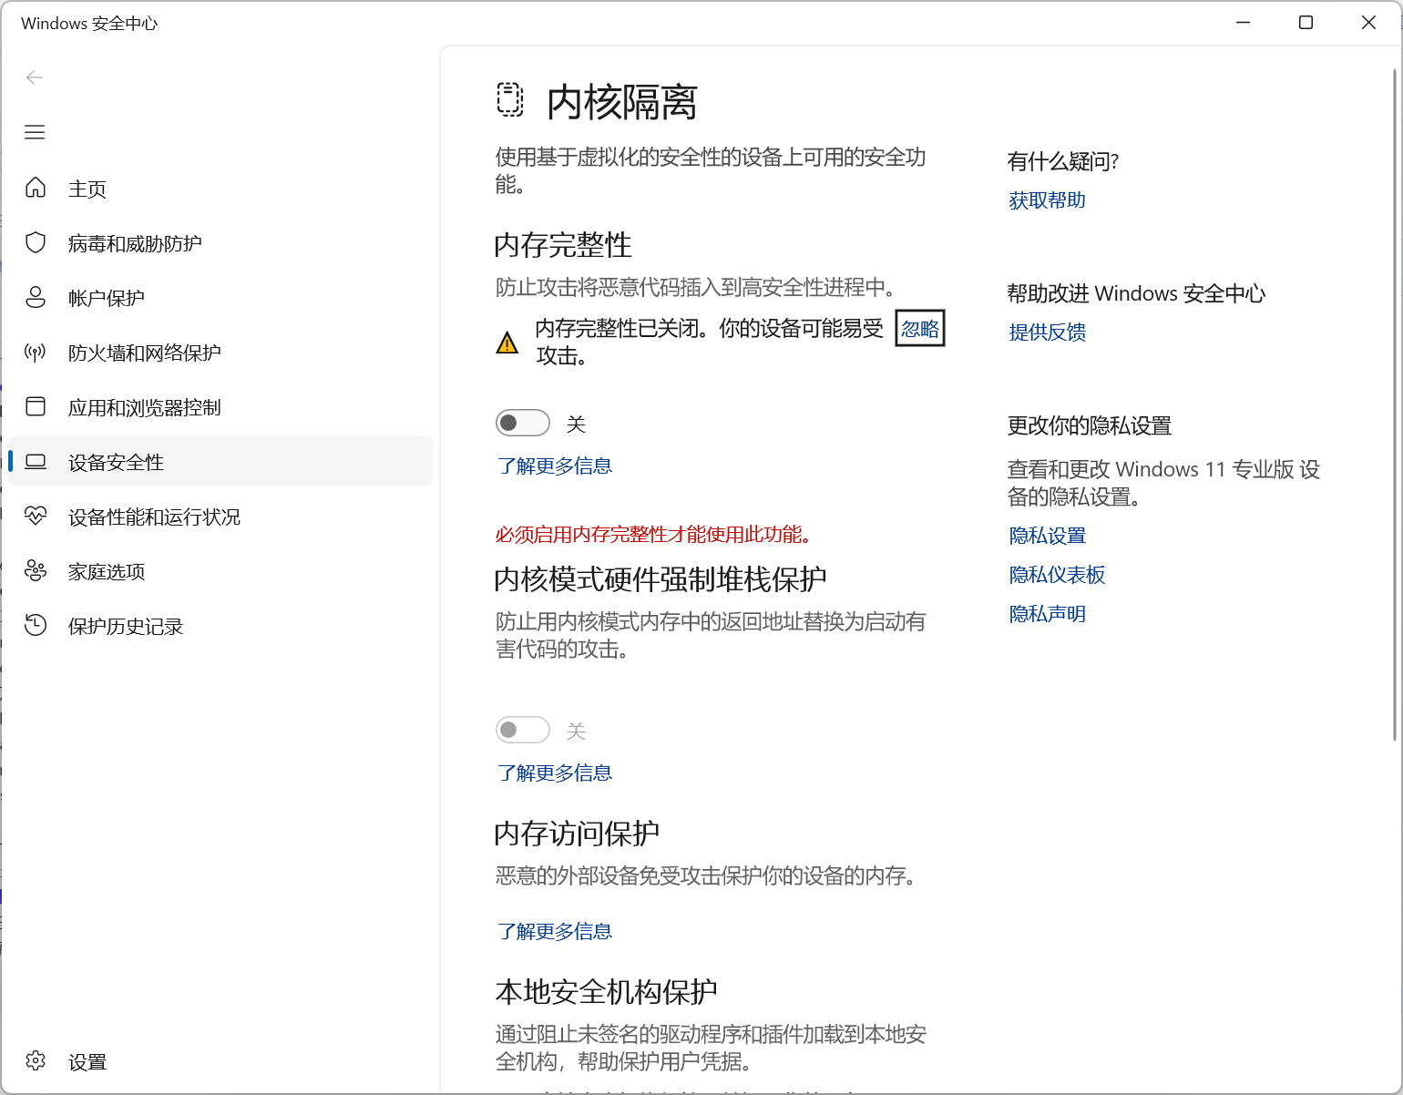
Task: Open 病毒和威胁防护 shield icon
Action: tap(36, 242)
